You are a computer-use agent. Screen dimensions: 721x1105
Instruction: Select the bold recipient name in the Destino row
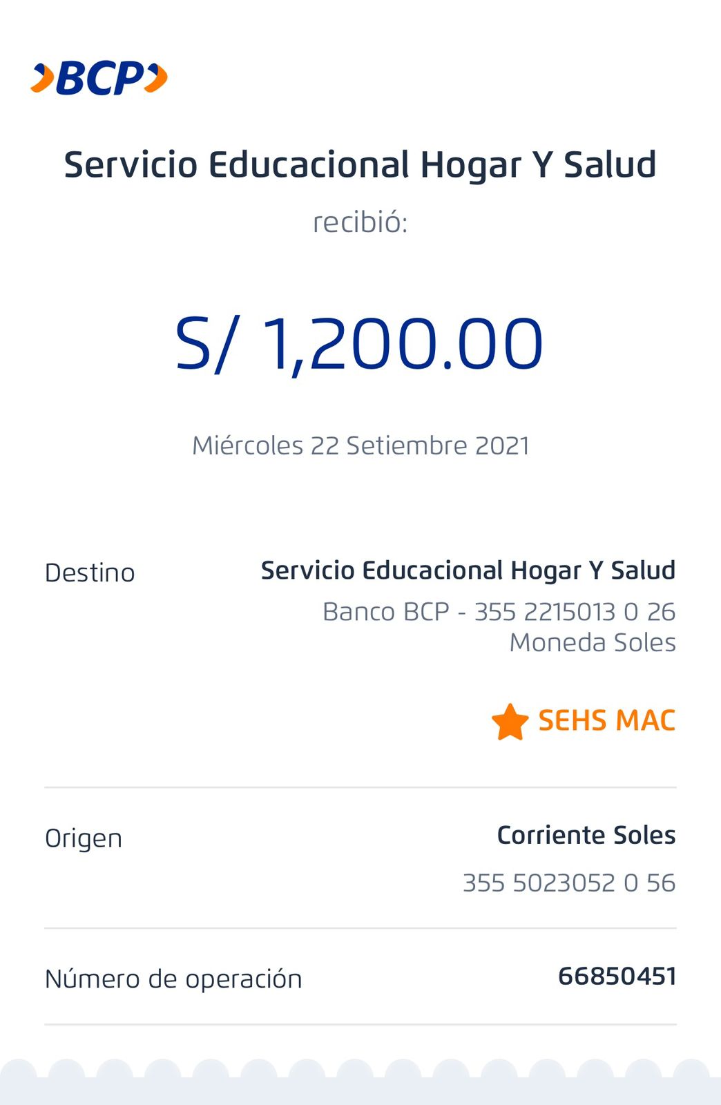(x=468, y=570)
